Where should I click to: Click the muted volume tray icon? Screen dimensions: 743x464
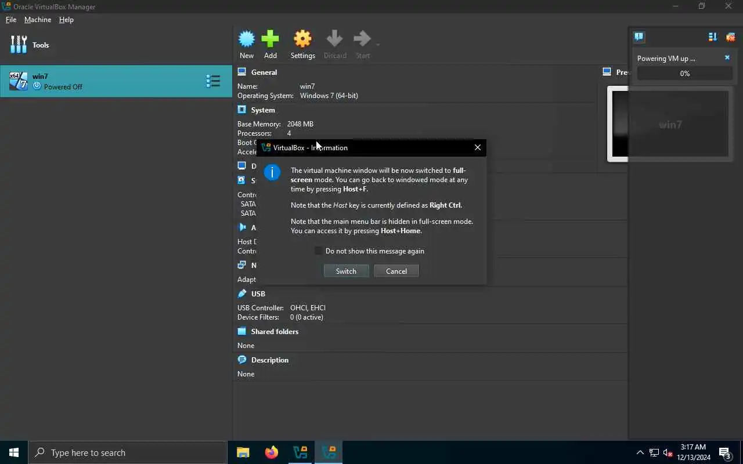coord(668,452)
